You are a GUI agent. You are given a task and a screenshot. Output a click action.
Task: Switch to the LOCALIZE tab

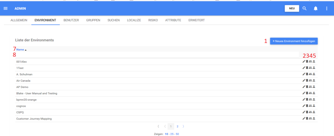coord(134,20)
